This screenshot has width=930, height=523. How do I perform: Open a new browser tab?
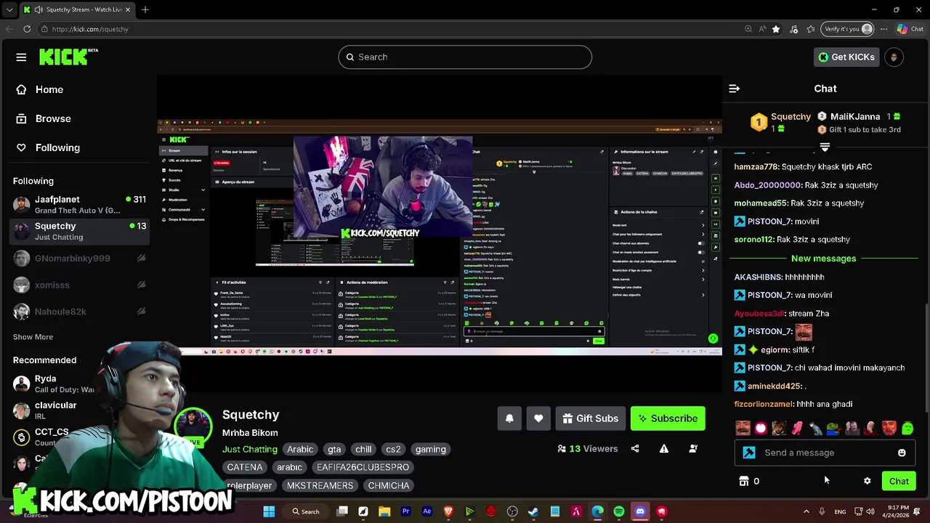pyautogui.click(x=145, y=9)
